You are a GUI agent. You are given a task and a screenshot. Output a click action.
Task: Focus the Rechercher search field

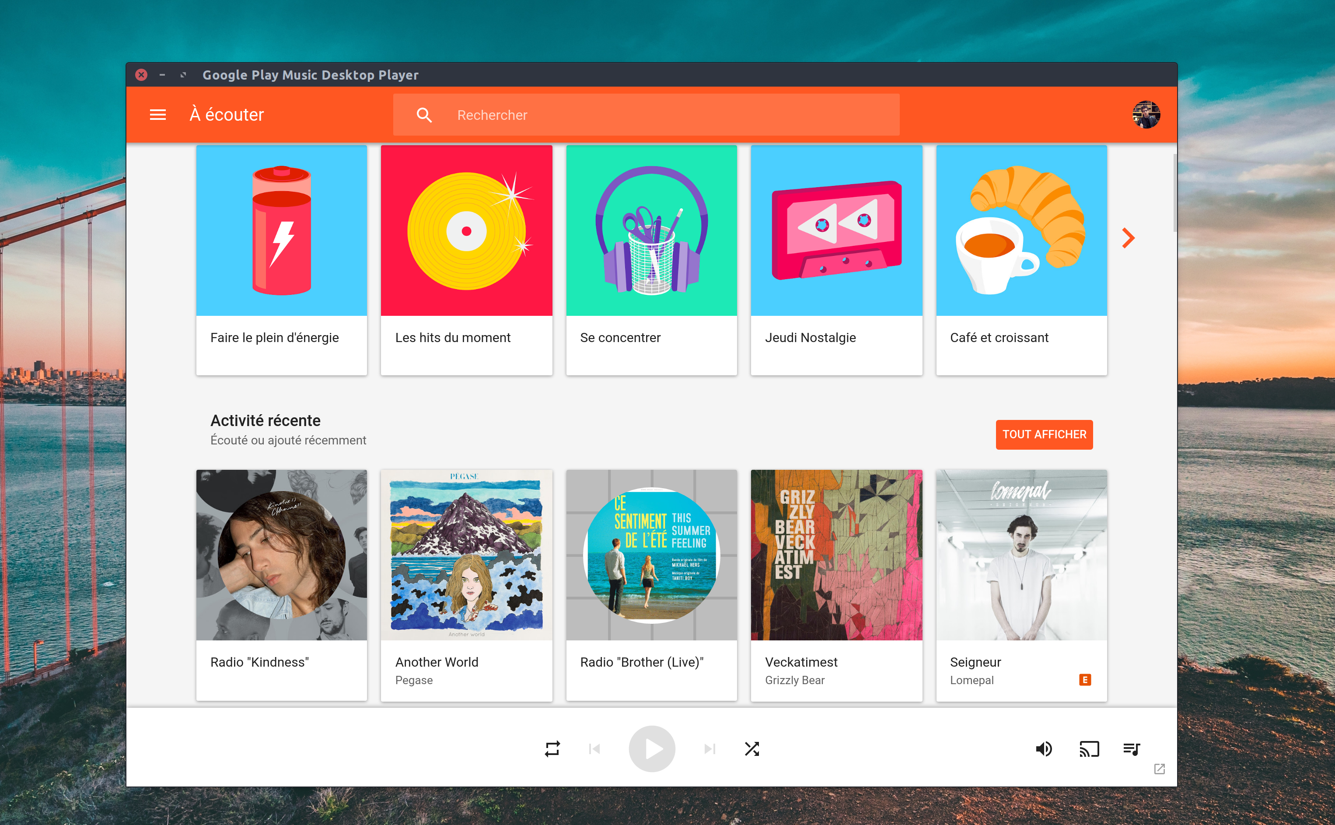pos(646,115)
